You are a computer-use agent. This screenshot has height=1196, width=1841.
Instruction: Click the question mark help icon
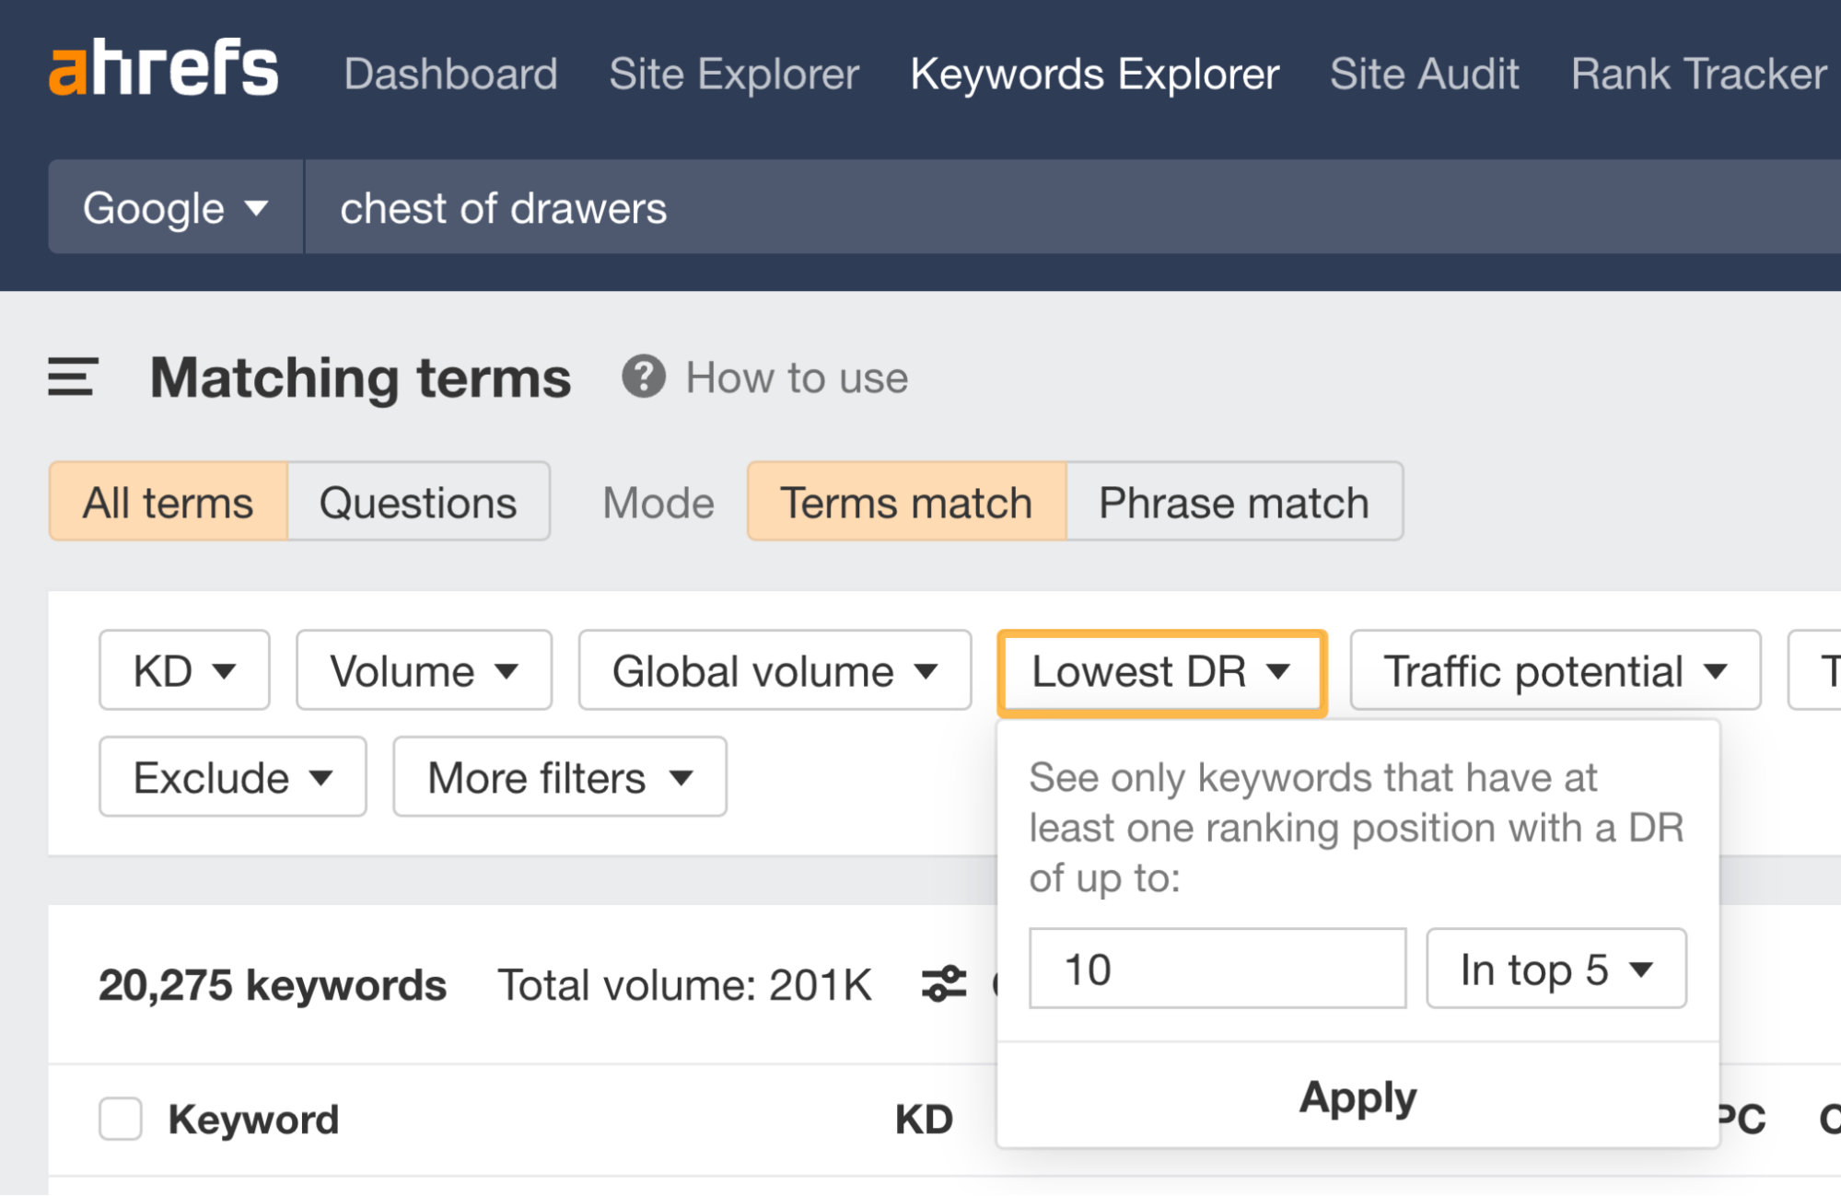click(646, 377)
